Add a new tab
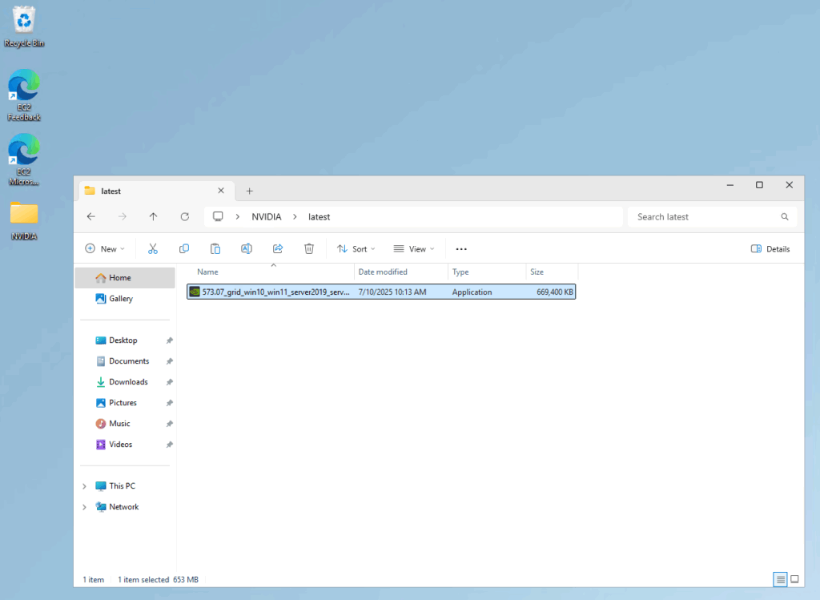820x600 pixels. pos(250,191)
